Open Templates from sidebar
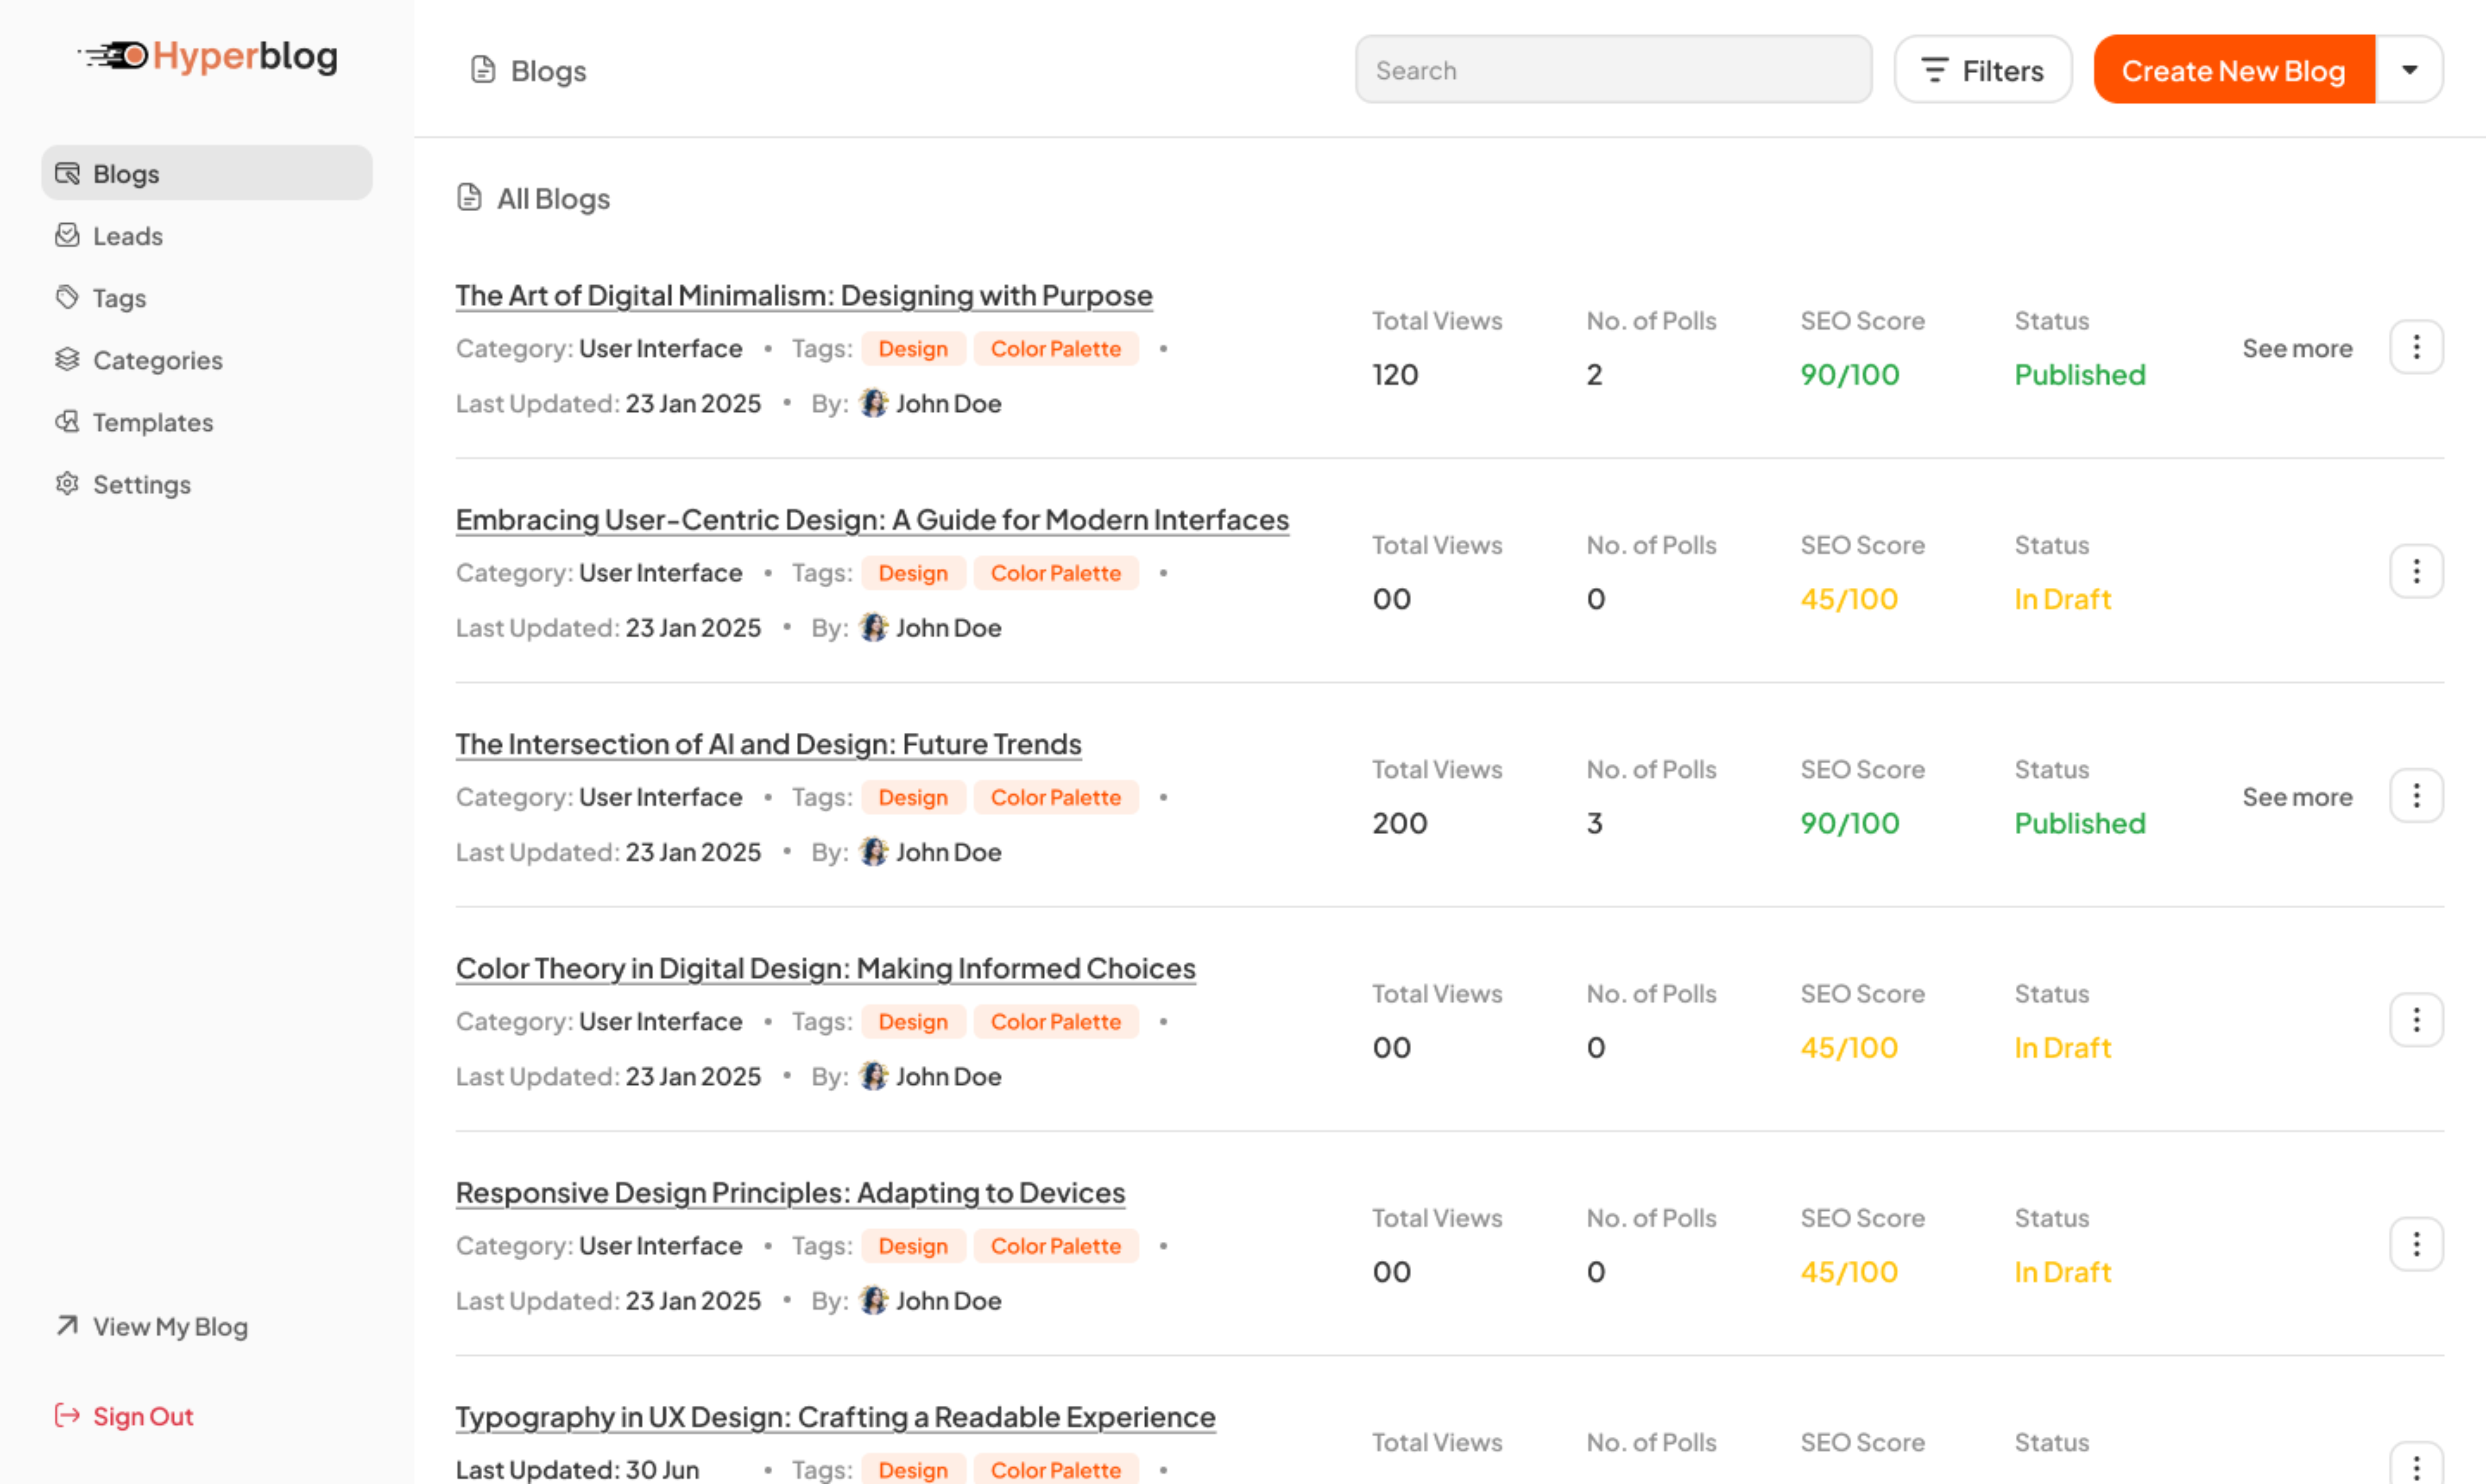This screenshot has width=2486, height=1484. [152, 422]
